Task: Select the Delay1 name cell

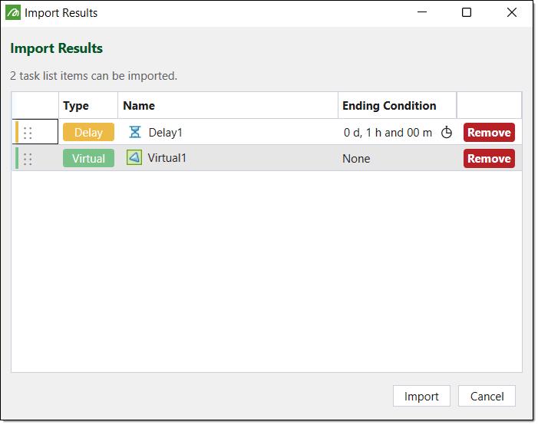Action: tap(166, 133)
